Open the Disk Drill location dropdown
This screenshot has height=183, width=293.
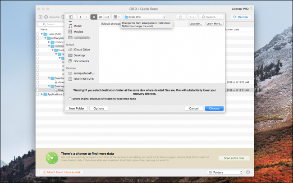click(x=145, y=17)
